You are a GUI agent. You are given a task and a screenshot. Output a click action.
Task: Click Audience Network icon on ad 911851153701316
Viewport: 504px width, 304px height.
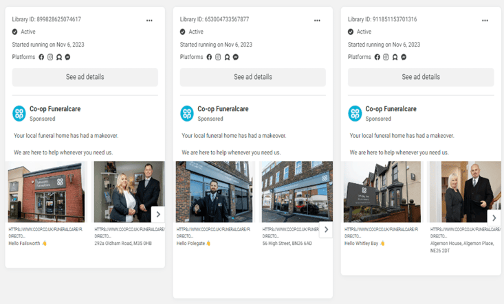tap(395, 57)
